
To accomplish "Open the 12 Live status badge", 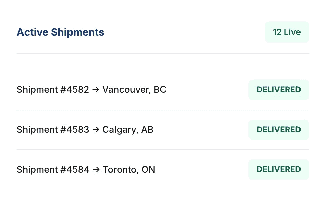I will coord(287,32).
